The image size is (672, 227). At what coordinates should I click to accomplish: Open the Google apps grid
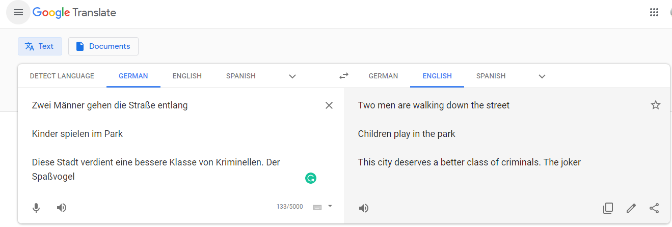click(x=654, y=13)
